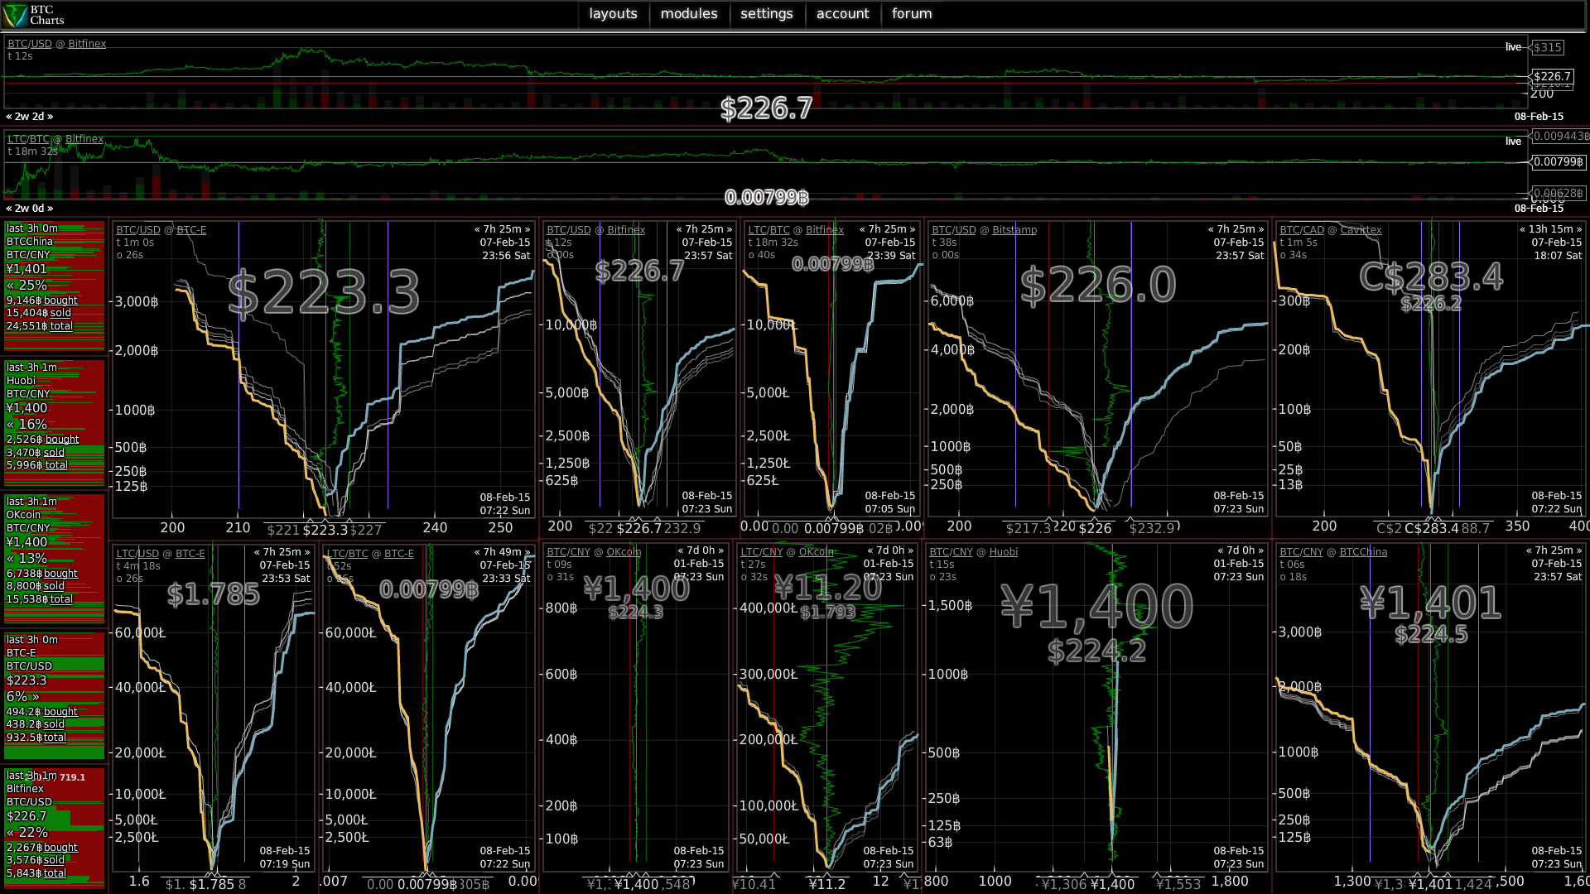Step BTC/CNY Huobi chart forward with »

click(1260, 550)
